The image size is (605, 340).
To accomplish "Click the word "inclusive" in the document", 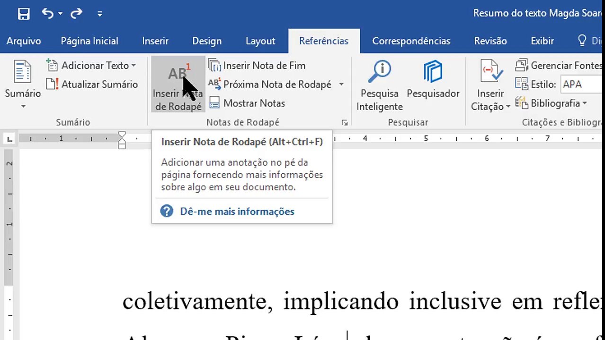I will (454, 301).
